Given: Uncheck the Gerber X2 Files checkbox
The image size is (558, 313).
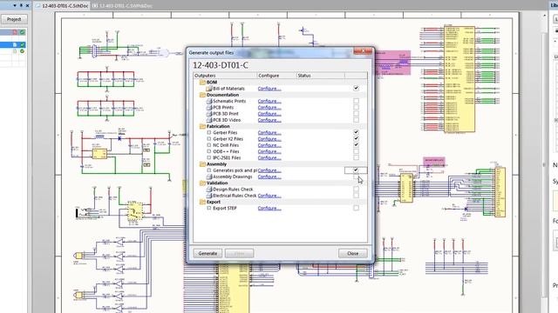Looking at the screenshot, I should [356, 139].
